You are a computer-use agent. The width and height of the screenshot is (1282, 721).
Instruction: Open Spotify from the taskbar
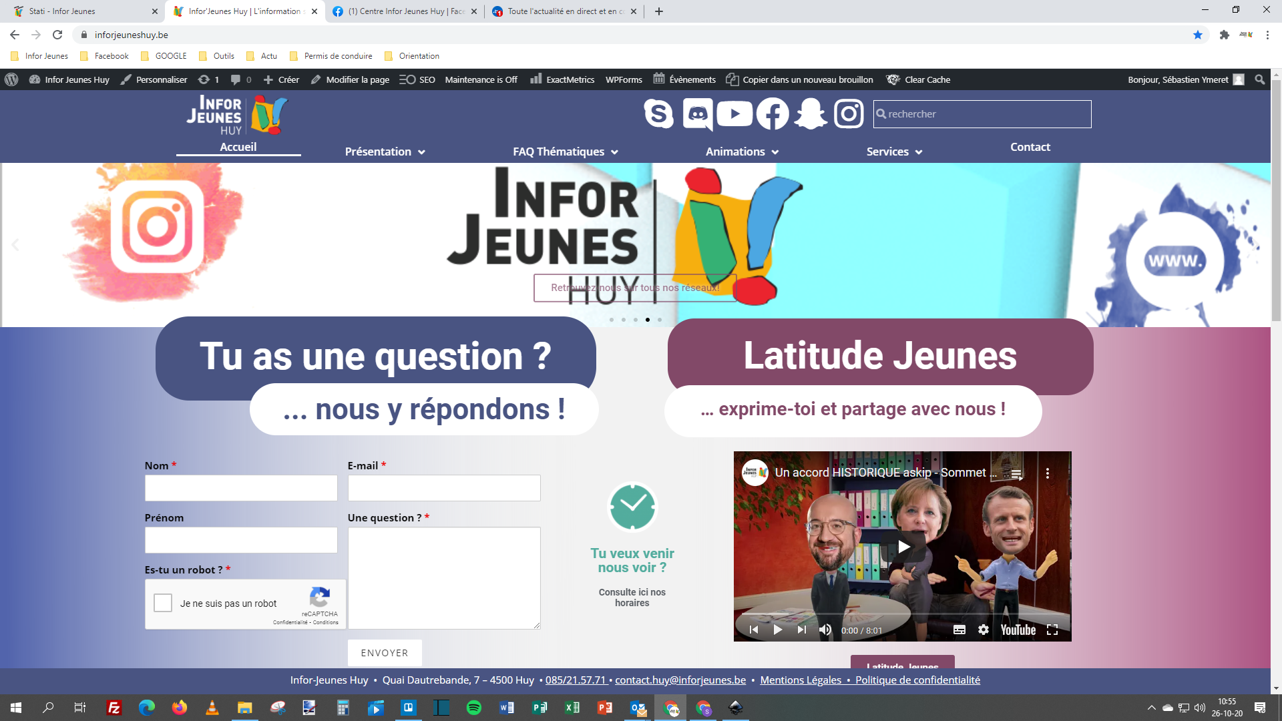pyautogui.click(x=474, y=708)
